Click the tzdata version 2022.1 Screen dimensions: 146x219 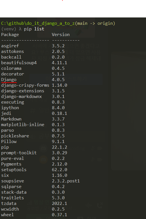[x=59, y=204]
